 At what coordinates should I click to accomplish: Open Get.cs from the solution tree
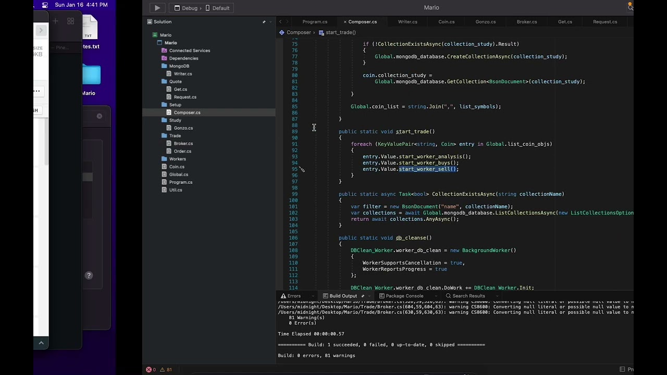tap(177, 89)
